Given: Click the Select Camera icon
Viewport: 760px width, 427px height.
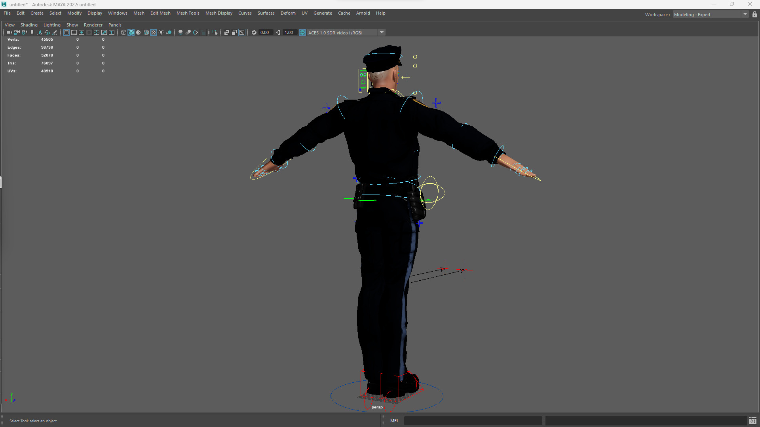Looking at the screenshot, I should point(9,32).
